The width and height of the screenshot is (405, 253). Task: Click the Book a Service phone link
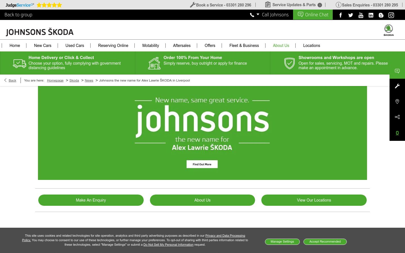tap(224, 5)
